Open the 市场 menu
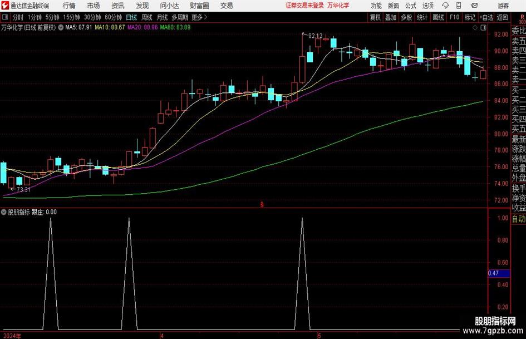526x339 pixels. (x=94, y=6)
